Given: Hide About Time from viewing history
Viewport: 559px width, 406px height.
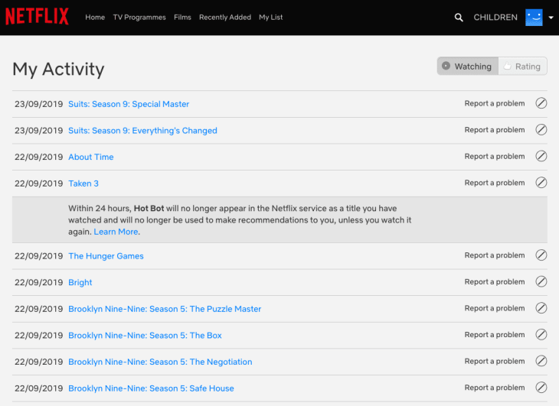Looking at the screenshot, I should tap(541, 157).
